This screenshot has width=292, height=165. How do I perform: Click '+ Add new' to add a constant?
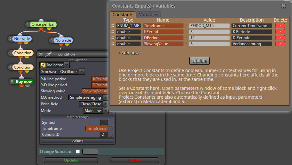[128, 53]
